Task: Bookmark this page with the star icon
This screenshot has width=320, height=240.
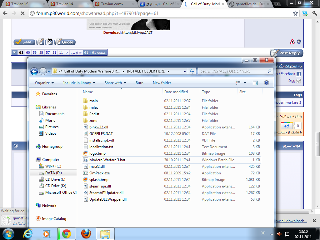Action: [x=295, y=13]
